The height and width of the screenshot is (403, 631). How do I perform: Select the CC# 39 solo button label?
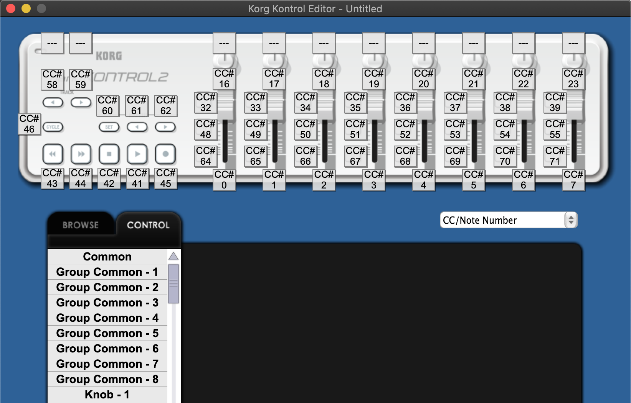(555, 103)
